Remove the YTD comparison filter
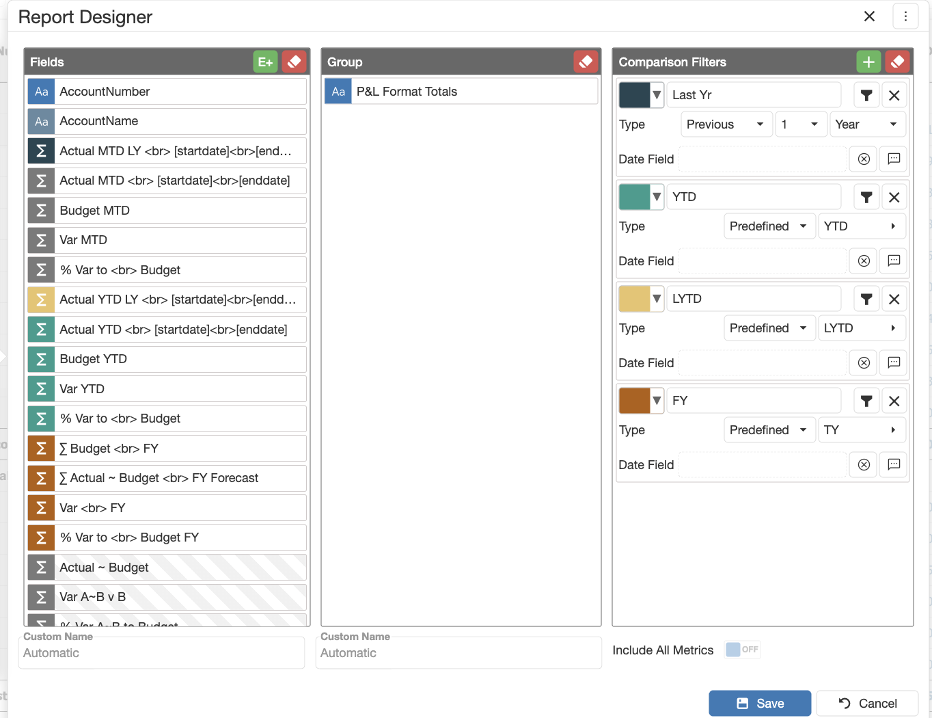Image resolution: width=932 pixels, height=718 pixels. (x=894, y=197)
